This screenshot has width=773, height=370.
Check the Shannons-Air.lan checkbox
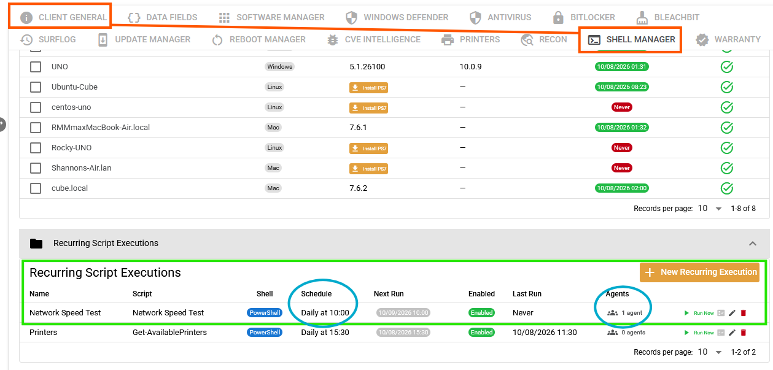pos(36,168)
